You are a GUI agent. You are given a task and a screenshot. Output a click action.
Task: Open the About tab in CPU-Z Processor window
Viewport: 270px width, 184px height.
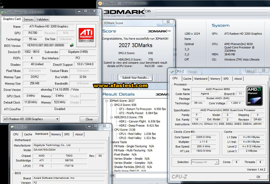(238, 79)
